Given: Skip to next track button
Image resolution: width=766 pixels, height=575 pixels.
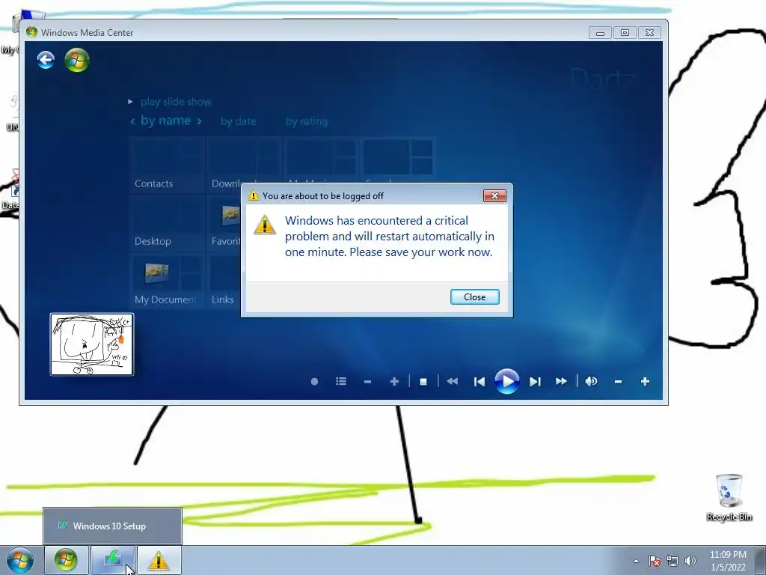Looking at the screenshot, I should tap(535, 381).
